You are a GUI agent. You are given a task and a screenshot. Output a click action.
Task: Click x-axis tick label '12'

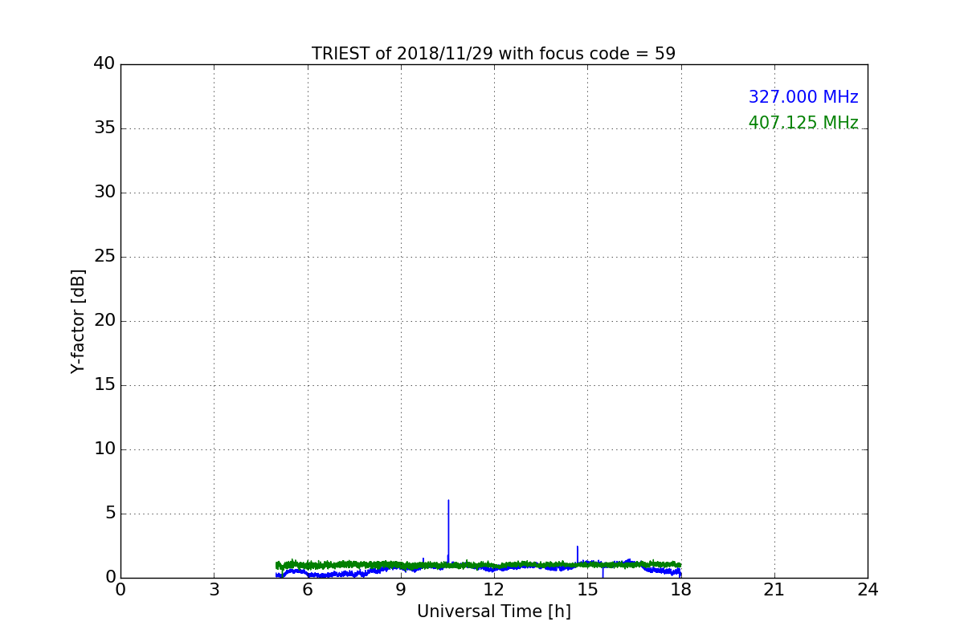[x=494, y=590]
